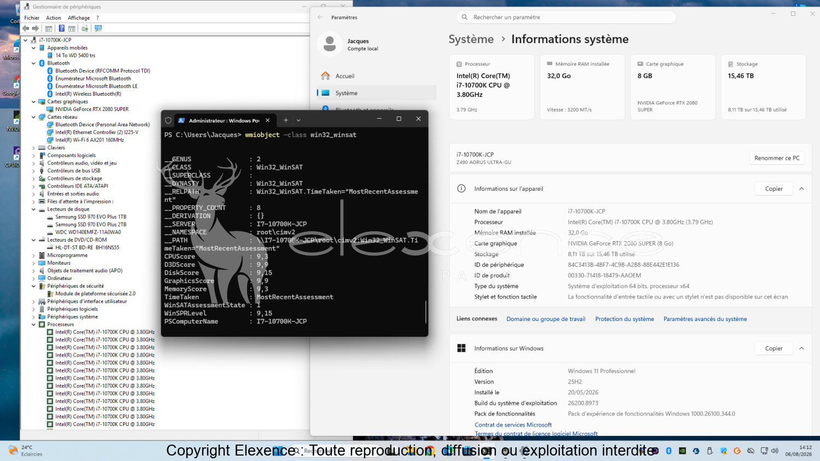The width and height of the screenshot is (820, 461).
Task: Collapse the Informations sur l'appareil section chevron
Action: tap(801, 189)
